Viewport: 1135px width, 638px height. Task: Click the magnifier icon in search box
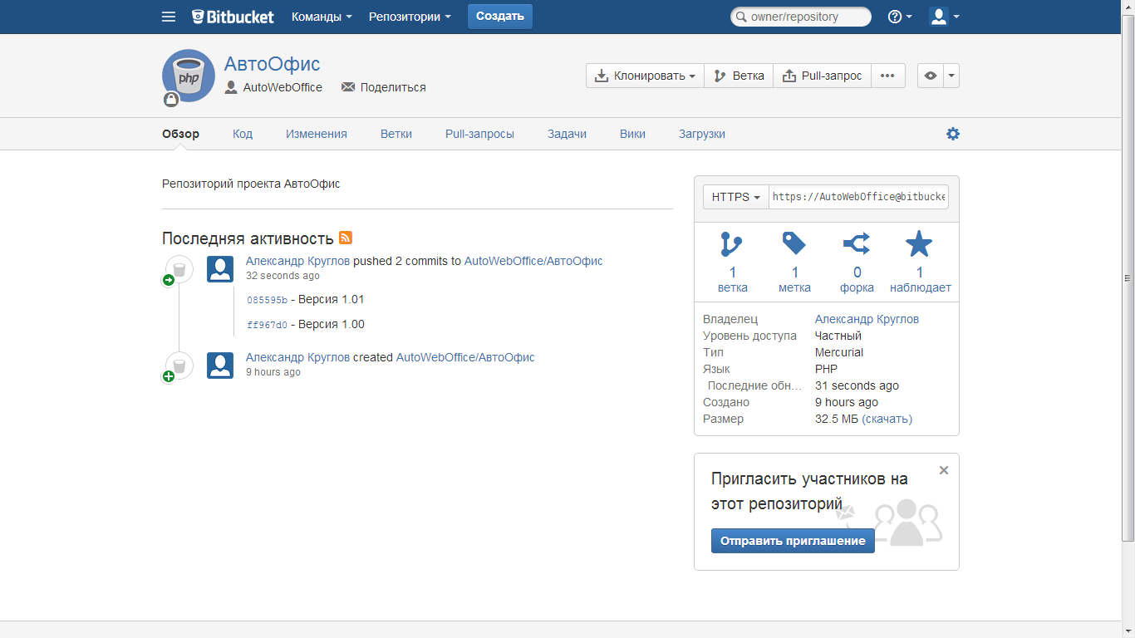coord(740,17)
